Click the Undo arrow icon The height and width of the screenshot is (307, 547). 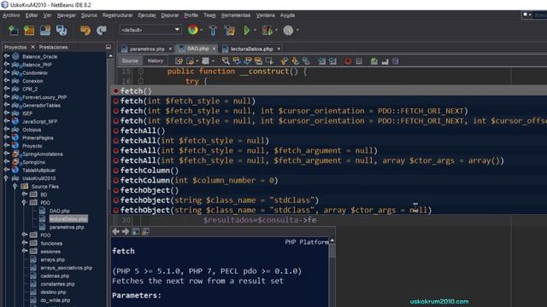click(x=85, y=31)
